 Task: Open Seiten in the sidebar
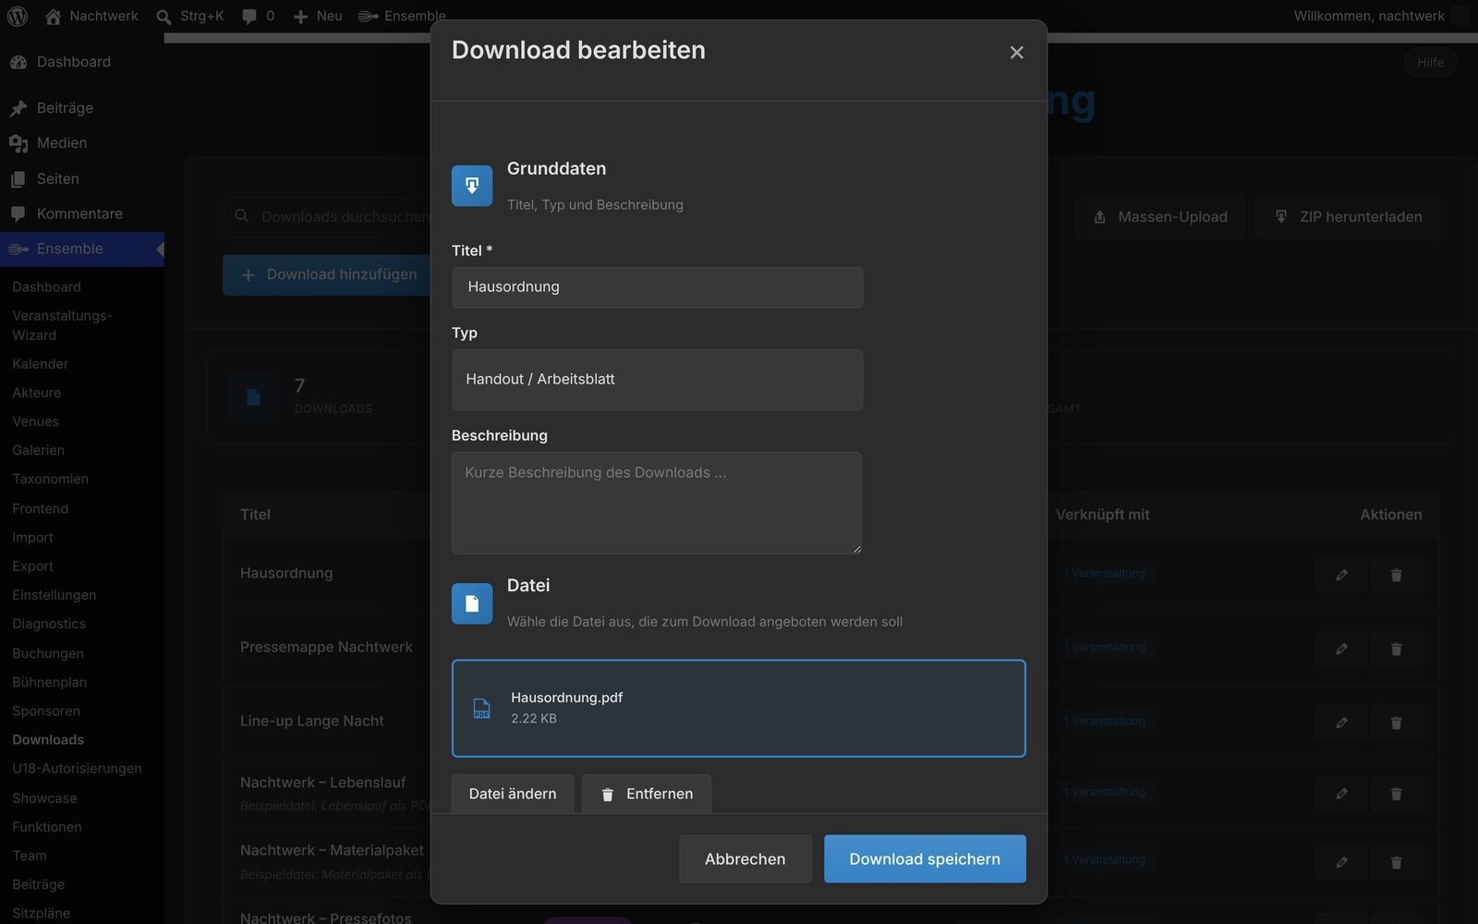[58, 178]
